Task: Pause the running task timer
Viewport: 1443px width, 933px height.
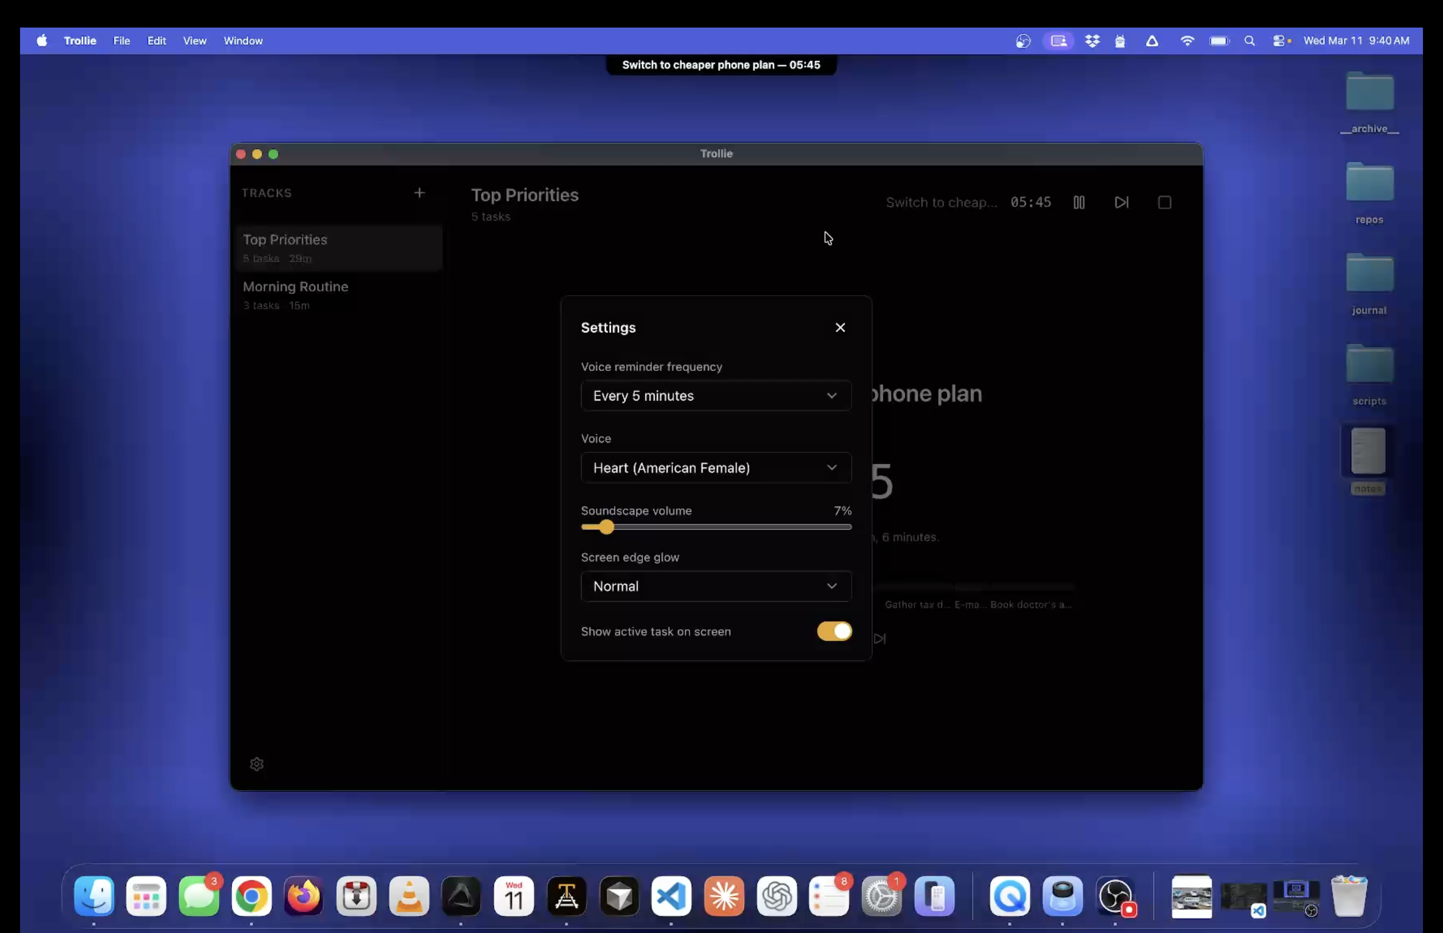Action: [x=1078, y=203]
